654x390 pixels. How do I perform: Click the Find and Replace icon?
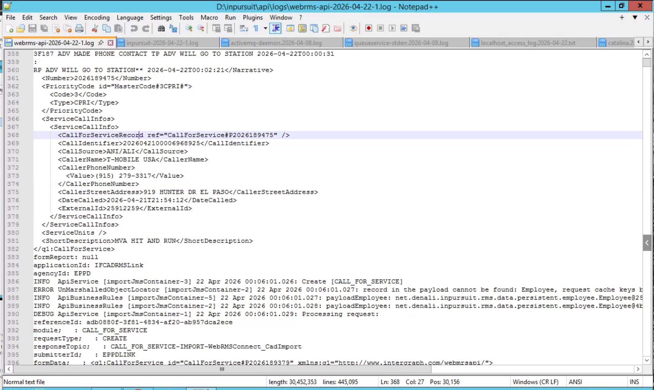[173, 28]
